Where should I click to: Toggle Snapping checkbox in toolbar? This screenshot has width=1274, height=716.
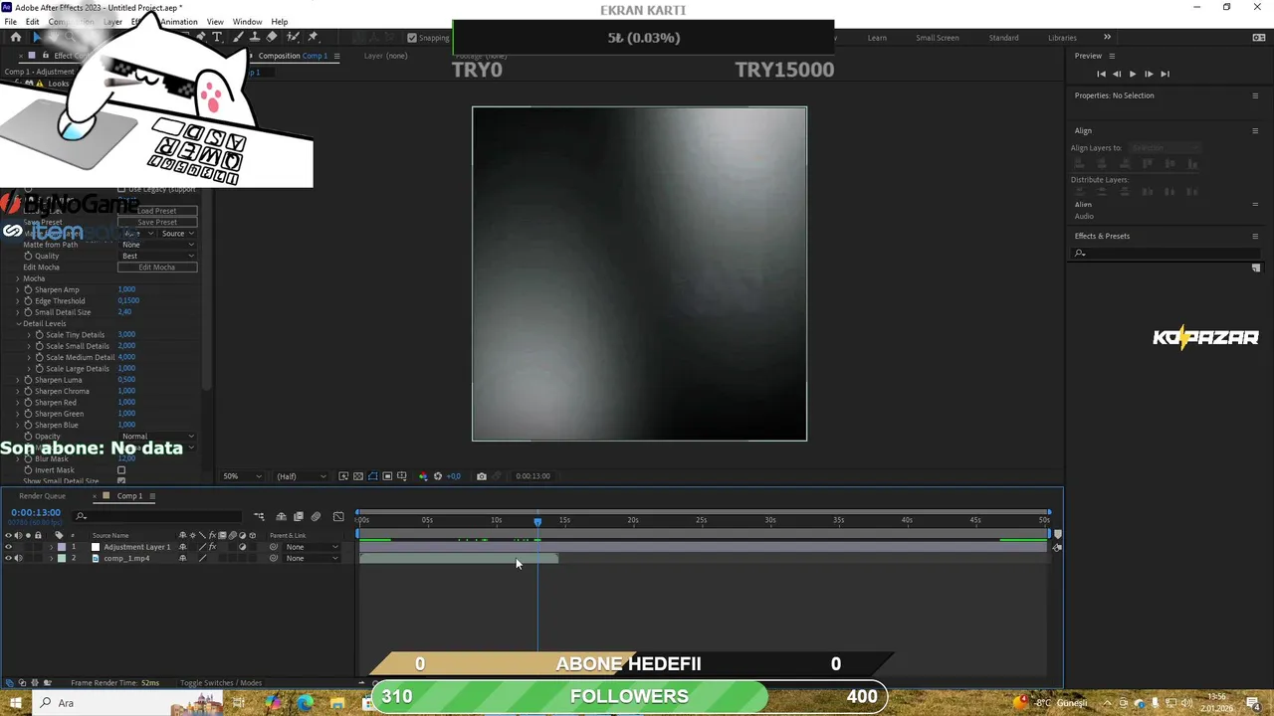tap(412, 38)
